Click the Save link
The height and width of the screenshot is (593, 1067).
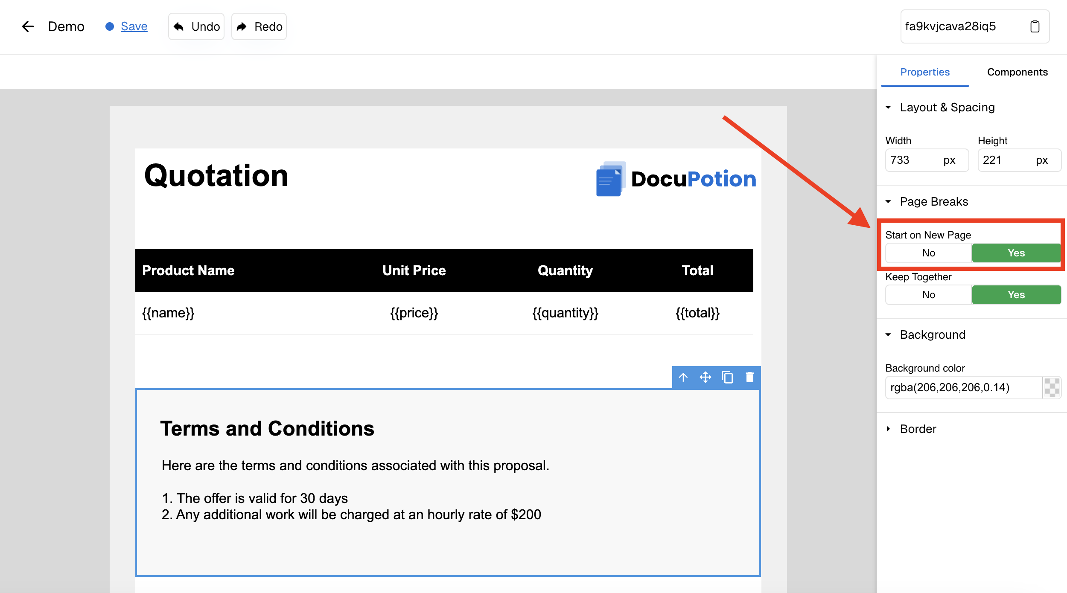(134, 26)
